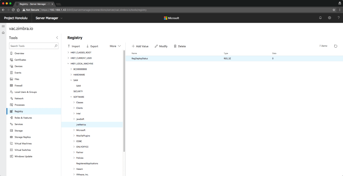Open the Network tool
343x176 pixels.
[x=19, y=99]
